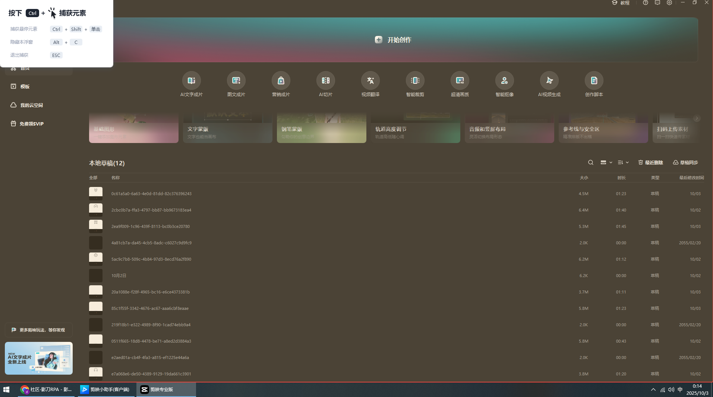Click the 名称 column header

point(116,178)
